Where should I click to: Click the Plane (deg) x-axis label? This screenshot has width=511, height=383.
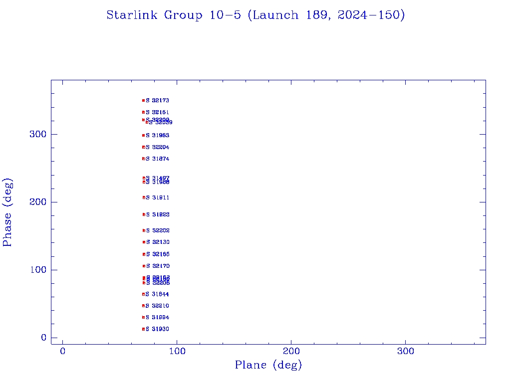click(268, 365)
